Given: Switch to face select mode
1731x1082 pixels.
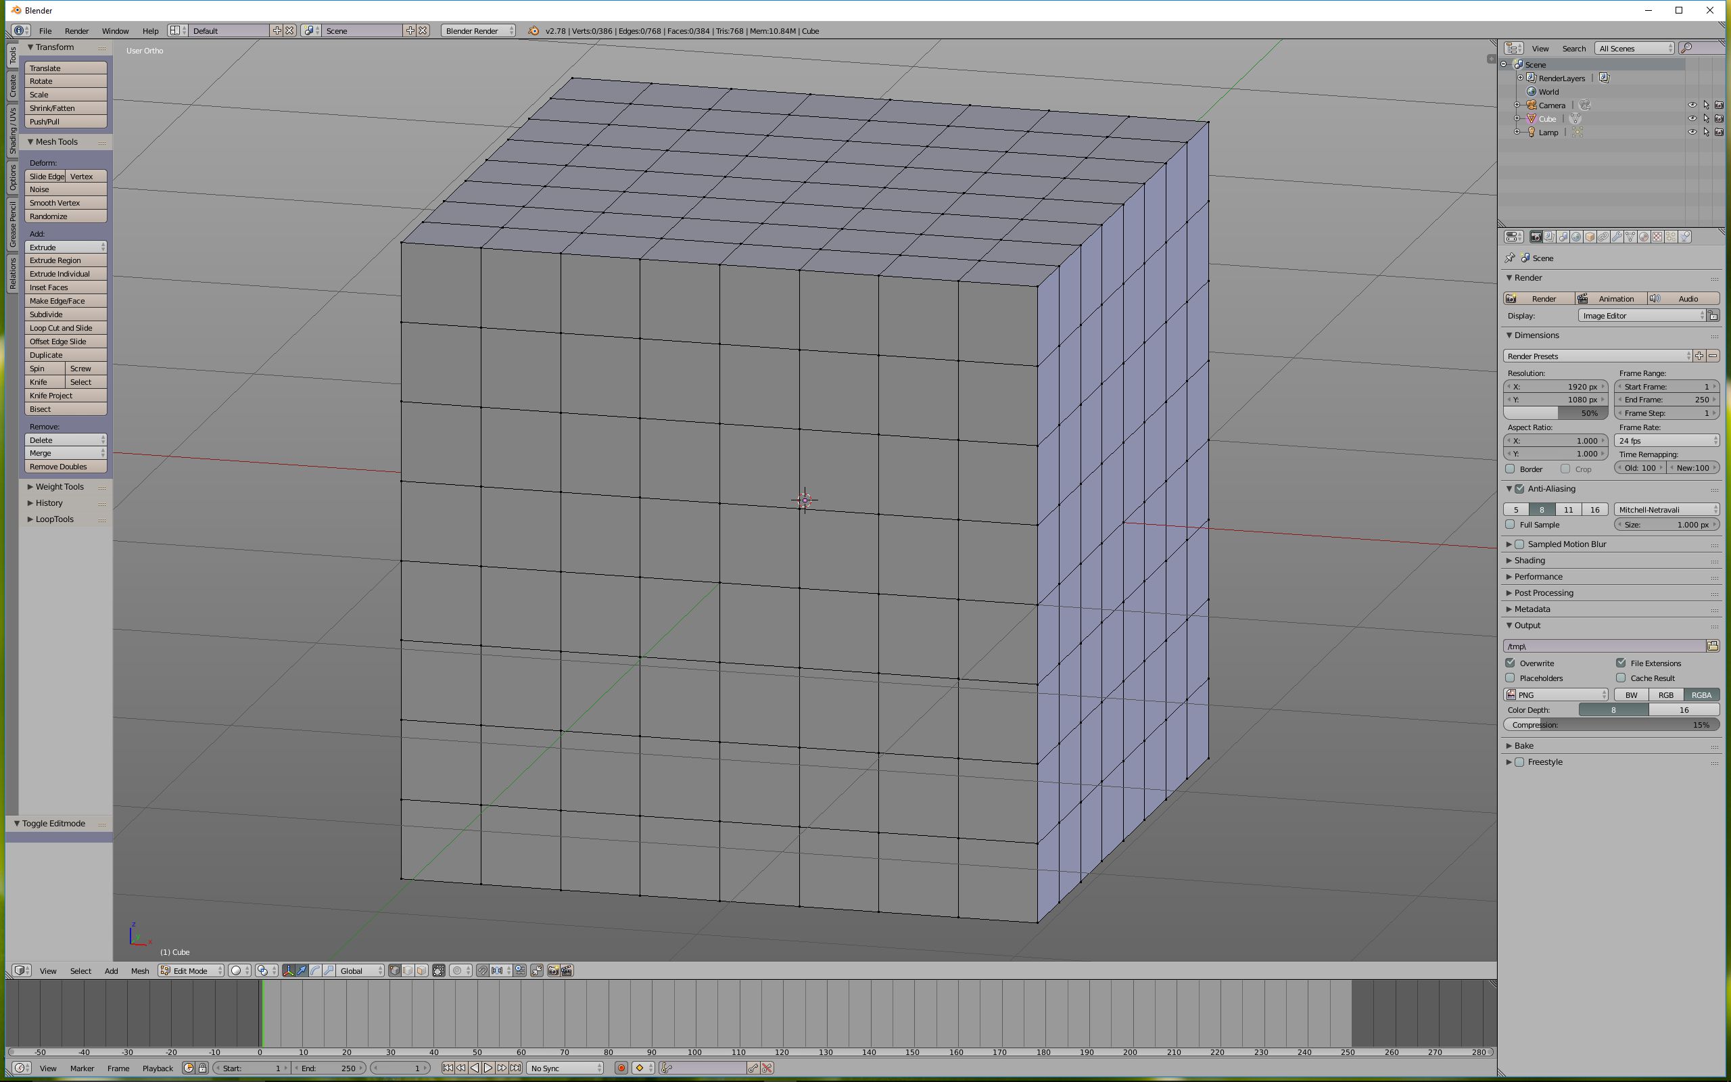Looking at the screenshot, I should click(x=421, y=971).
